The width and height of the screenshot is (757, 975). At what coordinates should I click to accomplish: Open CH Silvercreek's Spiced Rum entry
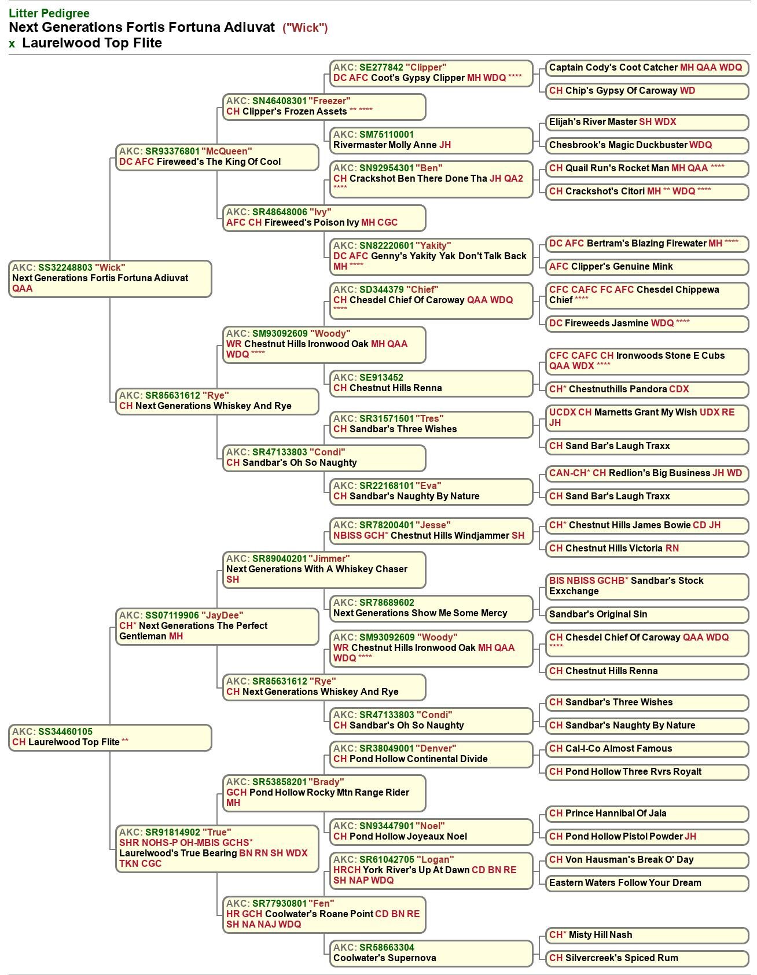[646, 958]
